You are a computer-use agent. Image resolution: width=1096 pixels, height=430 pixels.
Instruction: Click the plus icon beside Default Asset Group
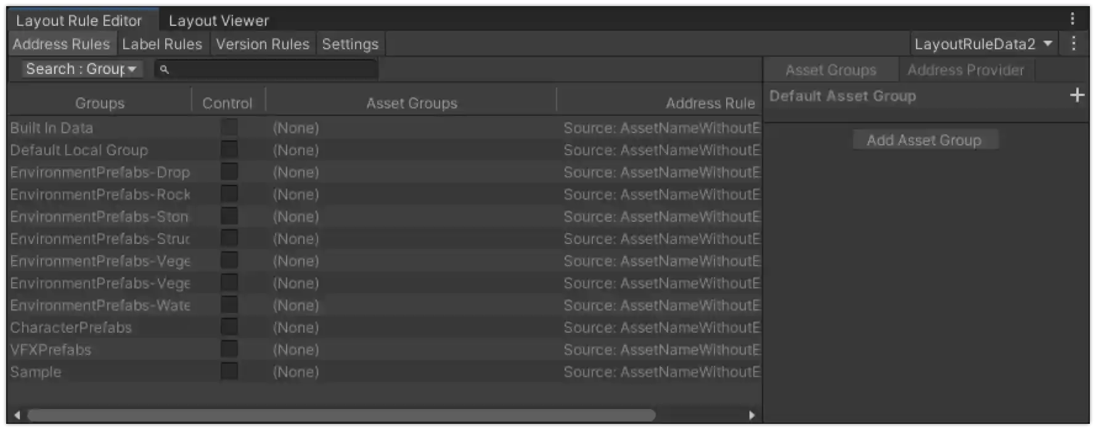pos(1078,95)
